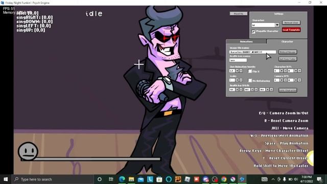The width and height of the screenshot is (327, 184).
Task: Click the Save Character button
Action: coord(288,90)
